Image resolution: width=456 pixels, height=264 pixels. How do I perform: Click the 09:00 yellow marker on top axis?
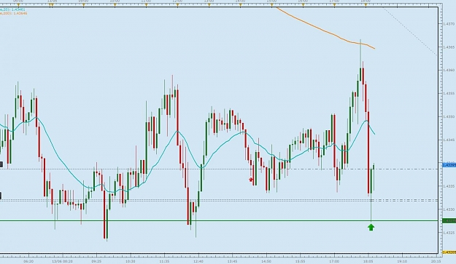click(x=83, y=5)
